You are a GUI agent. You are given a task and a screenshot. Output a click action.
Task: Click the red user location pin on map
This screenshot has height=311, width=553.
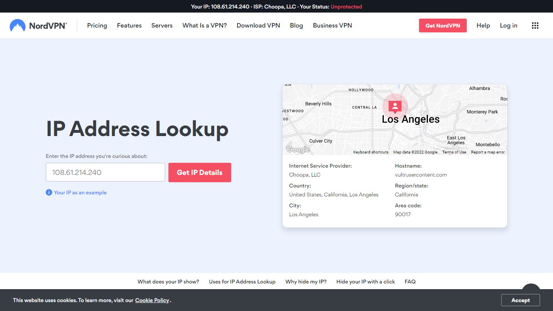coord(395,107)
